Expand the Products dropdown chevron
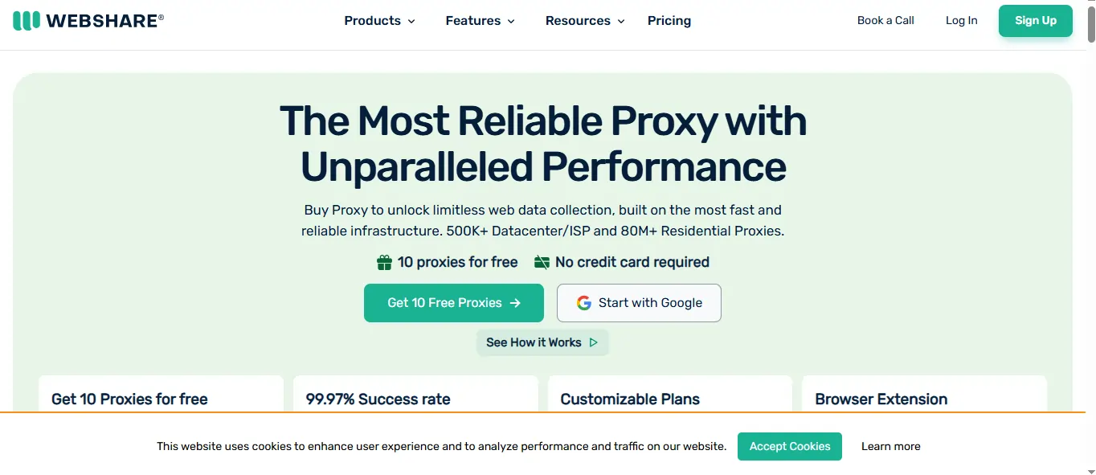This screenshot has height=475, width=1096. click(411, 22)
